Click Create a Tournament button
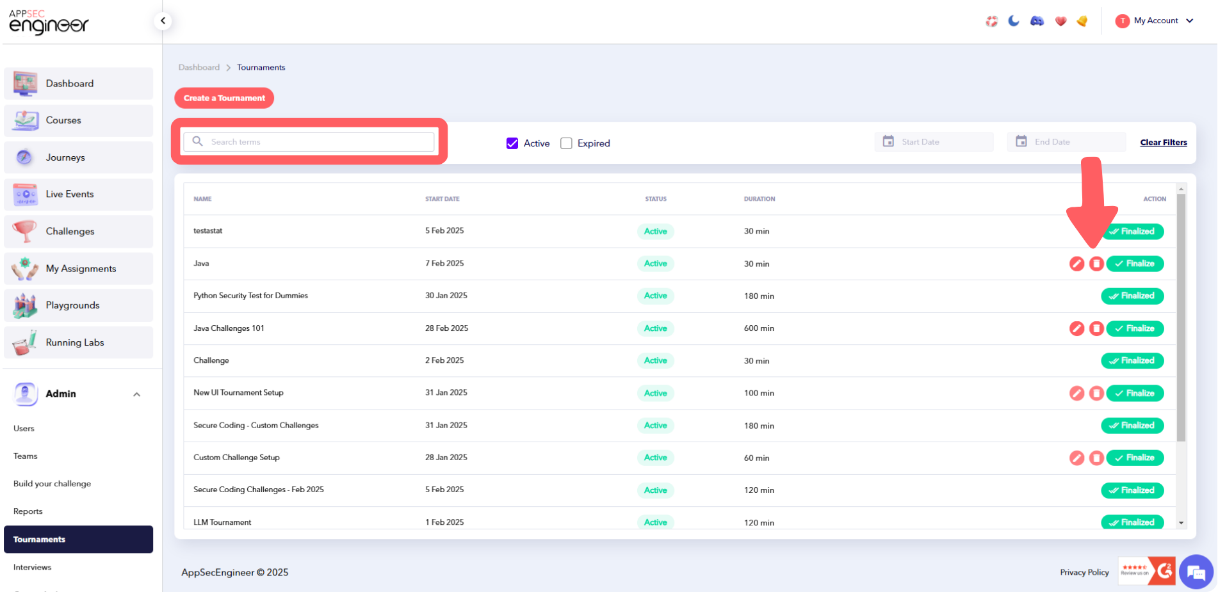 (x=224, y=98)
